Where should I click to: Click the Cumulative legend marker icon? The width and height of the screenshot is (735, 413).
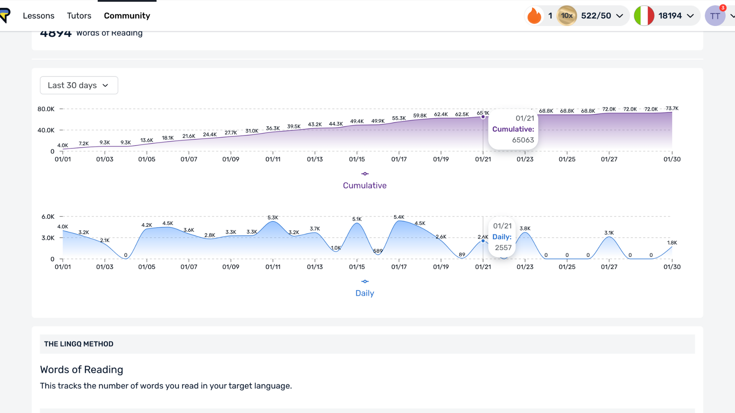[364, 174]
